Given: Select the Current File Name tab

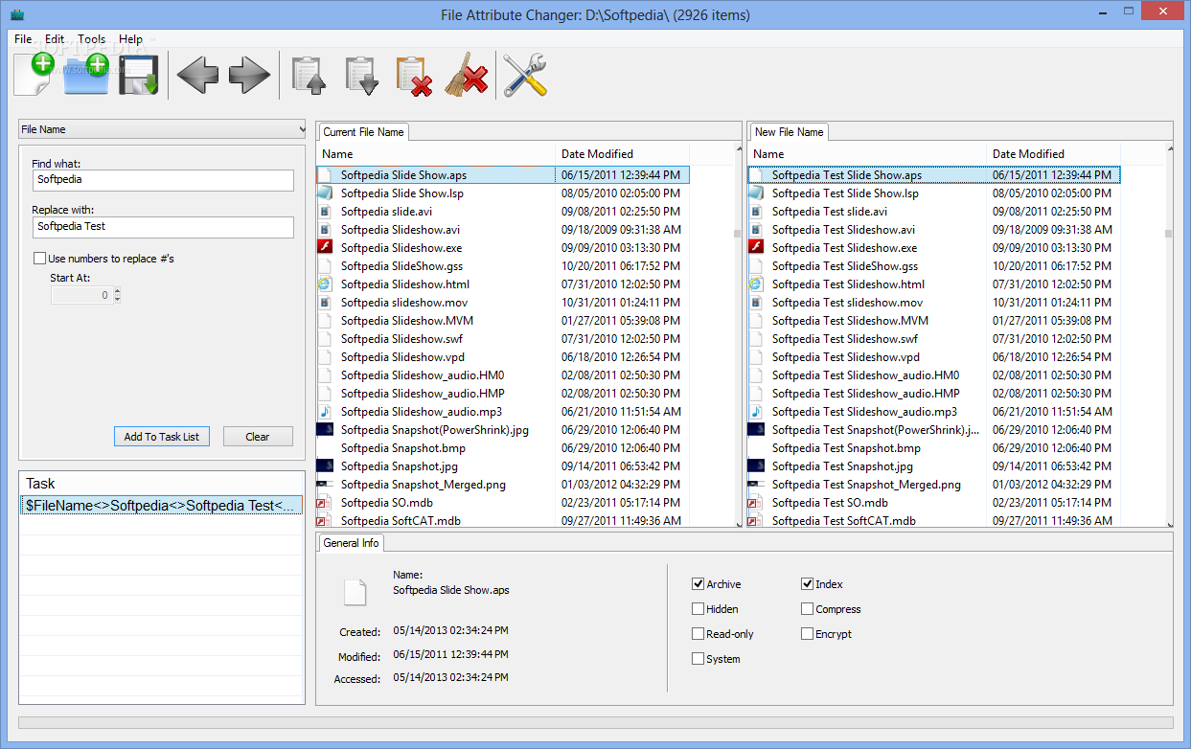Looking at the screenshot, I should point(363,132).
